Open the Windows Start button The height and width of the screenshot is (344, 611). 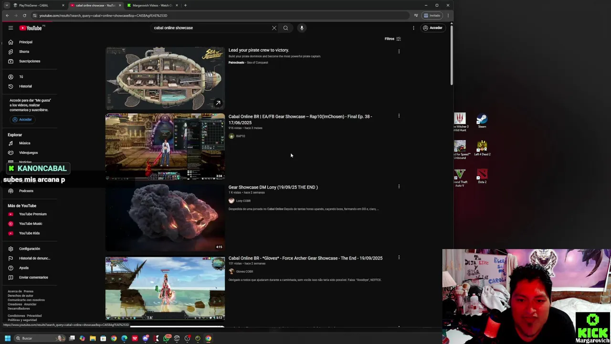(x=7, y=338)
